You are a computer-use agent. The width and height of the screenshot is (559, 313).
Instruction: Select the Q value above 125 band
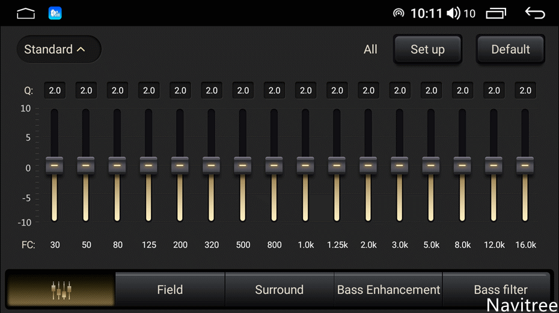(x=148, y=91)
